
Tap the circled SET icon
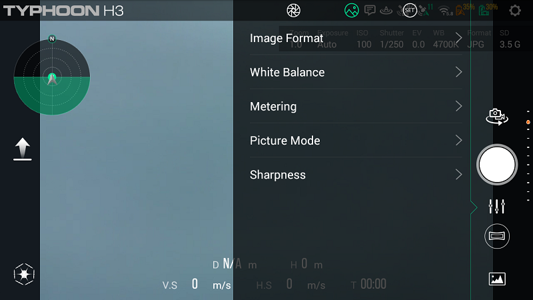click(409, 11)
